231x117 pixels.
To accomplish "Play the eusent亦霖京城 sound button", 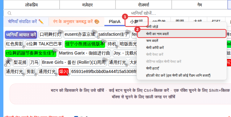I will point(80,35).
